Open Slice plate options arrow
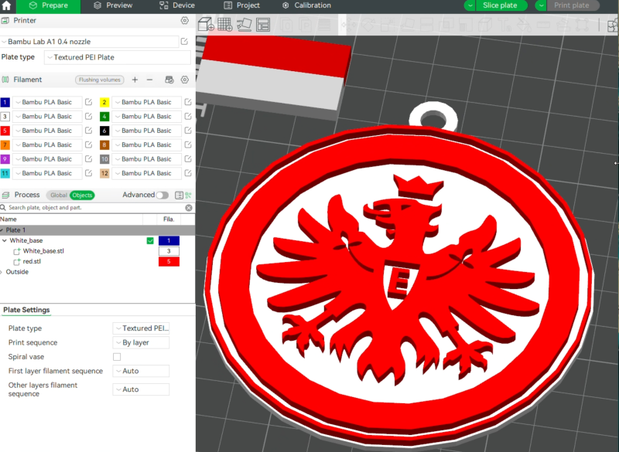This screenshot has height=452, width=619. point(470,5)
